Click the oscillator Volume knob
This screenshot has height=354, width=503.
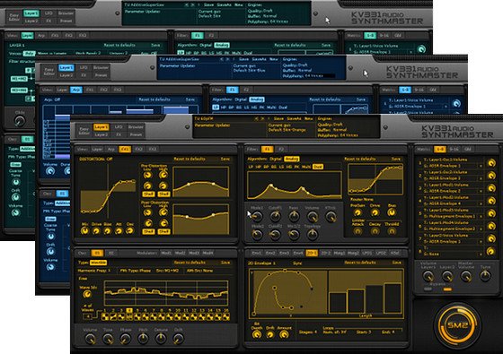[90, 338]
